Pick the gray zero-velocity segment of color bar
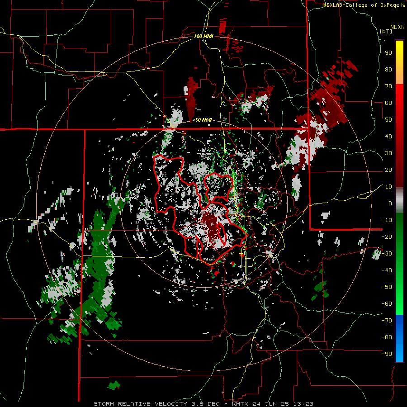Viewport: 407px width, 407px height. pos(399,200)
